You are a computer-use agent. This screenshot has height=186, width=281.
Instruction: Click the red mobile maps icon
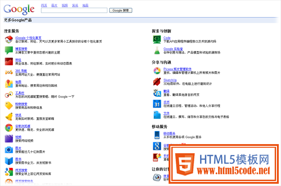tap(157, 157)
